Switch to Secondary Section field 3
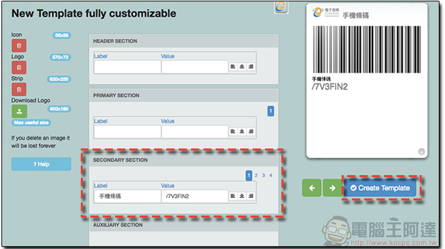The image size is (445, 249). pyautogui.click(x=264, y=176)
